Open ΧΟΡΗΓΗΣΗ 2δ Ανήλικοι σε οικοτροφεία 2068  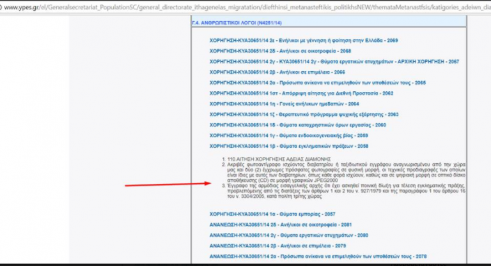coord(280,50)
